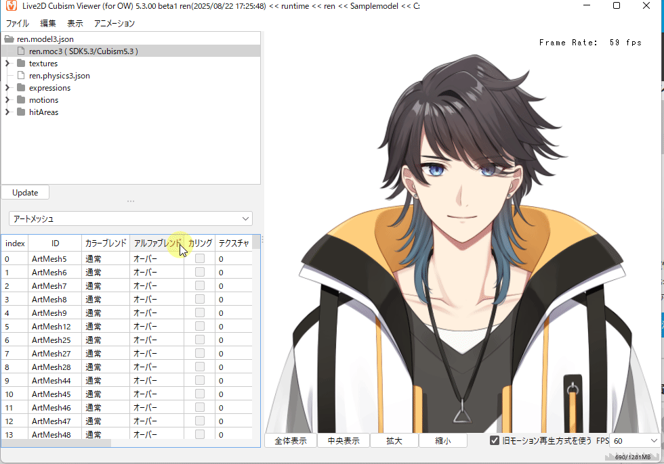Image resolution: width=664 pixels, height=464 pixels.
Task: Toggle the 旧モーション再生方式を使う checkbox
Action: click(x=495, y=441)
